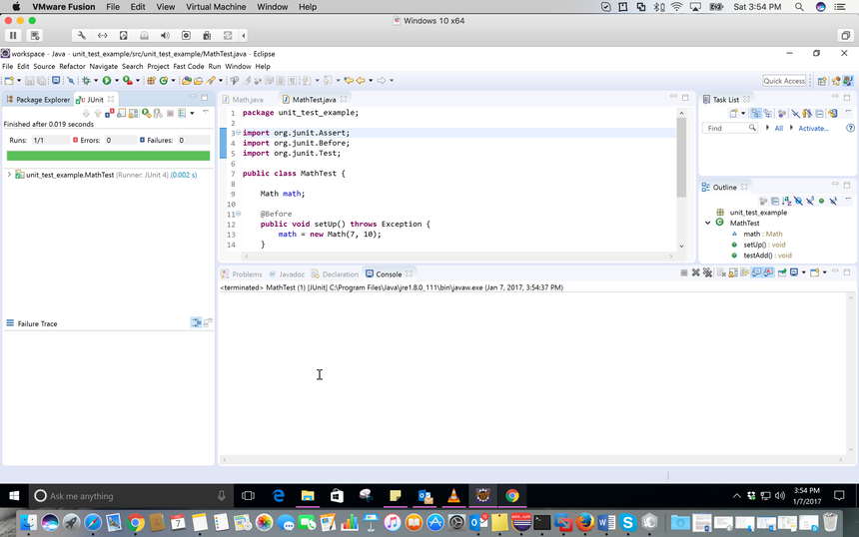
Task: Click the Activate... link in Task List
Action: tap(812, 129)
